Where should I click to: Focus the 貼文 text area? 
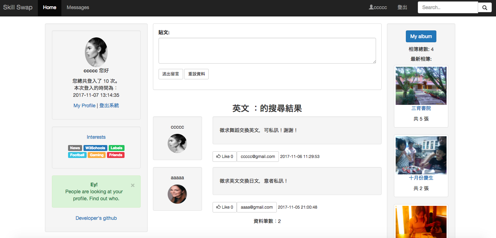[x=267, y=51]
